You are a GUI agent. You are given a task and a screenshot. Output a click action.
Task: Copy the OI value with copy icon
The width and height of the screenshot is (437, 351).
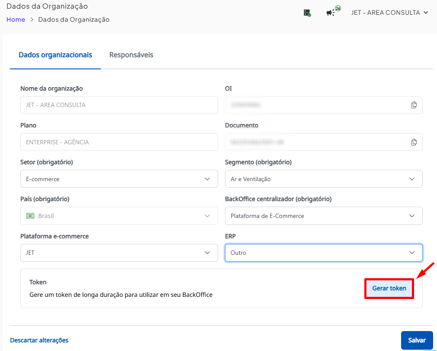coord(414,105)
